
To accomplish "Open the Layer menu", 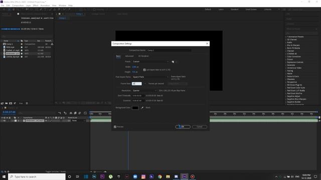I will [28, 5].
